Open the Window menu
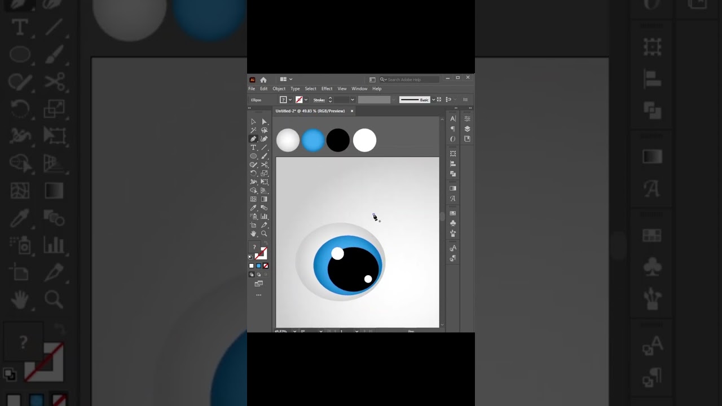 [359, 89]
